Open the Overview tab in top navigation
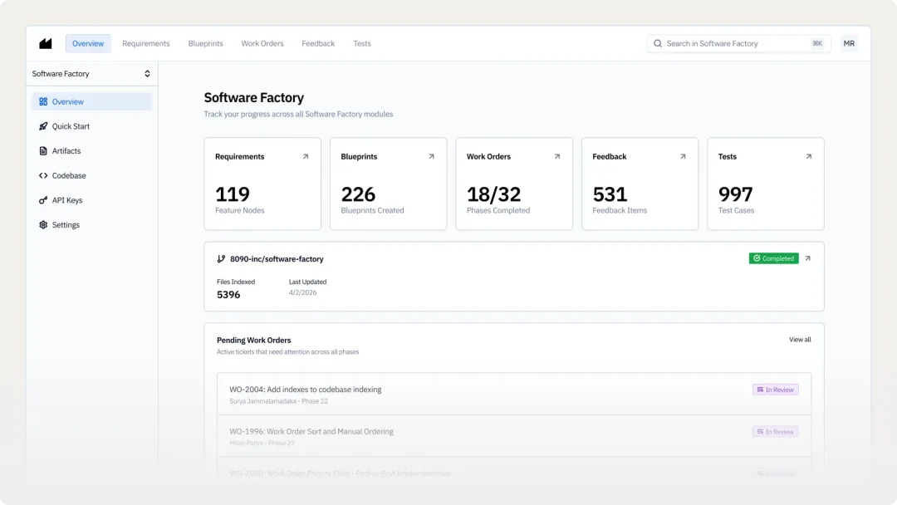The height and width of the screenshot is (505, 897). pos(88,43)
